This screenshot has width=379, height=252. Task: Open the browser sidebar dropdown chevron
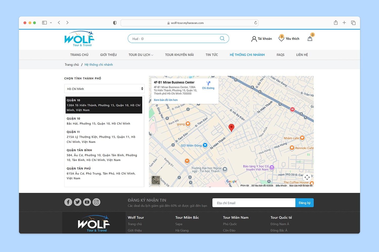(51, 22)
